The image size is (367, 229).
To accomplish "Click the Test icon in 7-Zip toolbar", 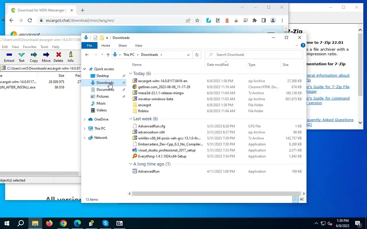I will pyautogui.click(x=22, y=55).
